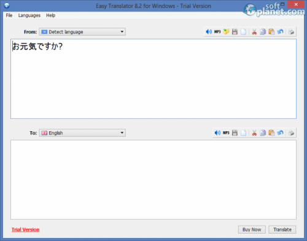Click the floppy disk save icon in the From toolbar
The image size is (307, 241).
point(235,32)
